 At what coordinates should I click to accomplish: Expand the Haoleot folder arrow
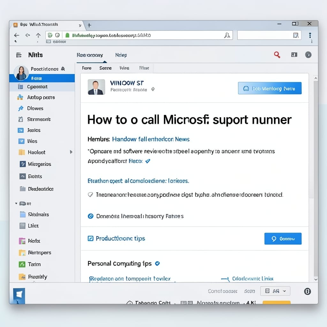71,152
